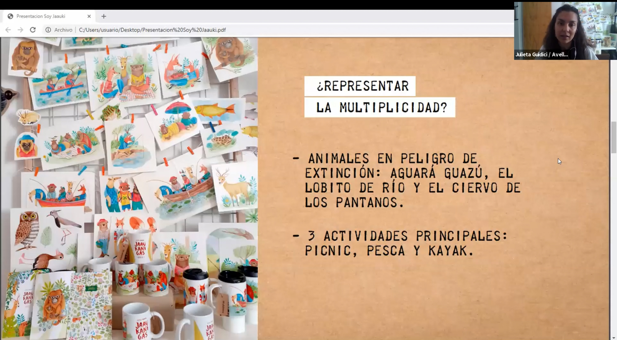
Task: Click the owl illustration card
Action: 28,230
